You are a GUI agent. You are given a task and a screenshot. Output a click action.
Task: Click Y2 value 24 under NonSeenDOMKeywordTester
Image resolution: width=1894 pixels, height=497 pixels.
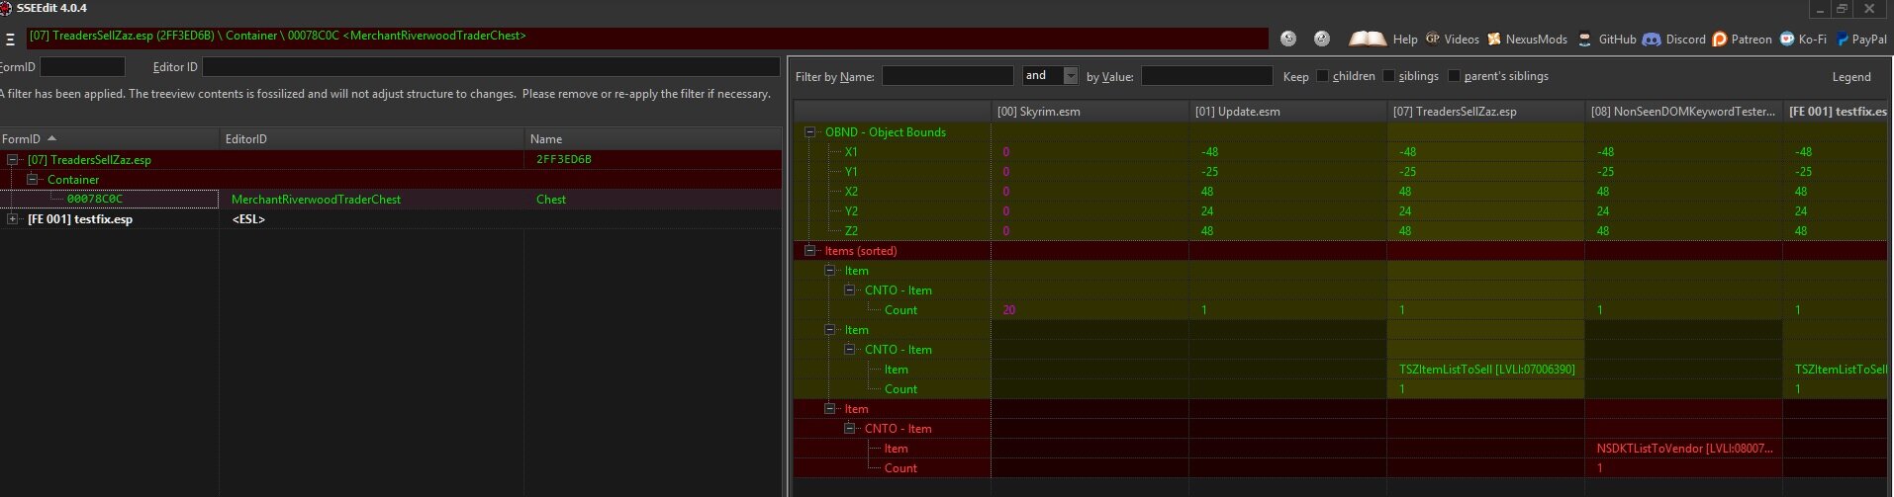tap(1602, 210)
